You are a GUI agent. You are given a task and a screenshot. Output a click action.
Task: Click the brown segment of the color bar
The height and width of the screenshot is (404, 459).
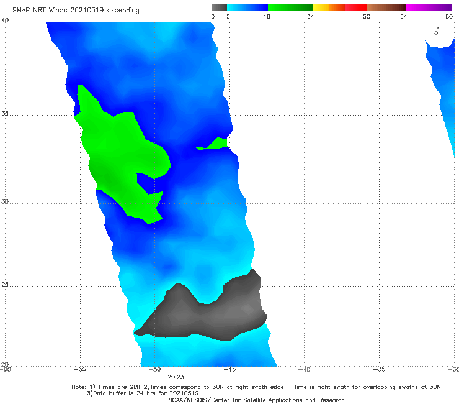pyautogui.click(x=386, y=7)
